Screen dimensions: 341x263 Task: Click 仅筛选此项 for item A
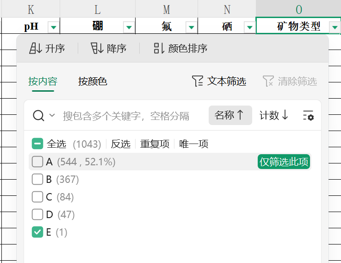coord(284,162)
